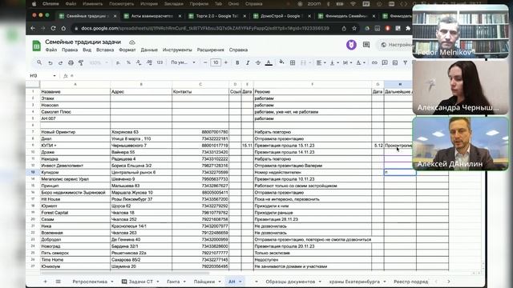Format cell as currency (р.)
The width and height of the screenshot is (513, 288).
(118, 62)
